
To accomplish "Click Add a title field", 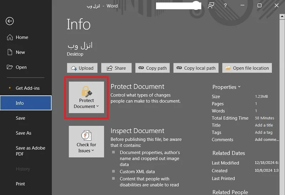I will [264, 125].
